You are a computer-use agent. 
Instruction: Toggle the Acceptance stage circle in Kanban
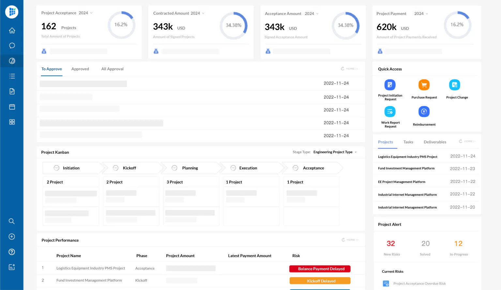pos(296,168)
